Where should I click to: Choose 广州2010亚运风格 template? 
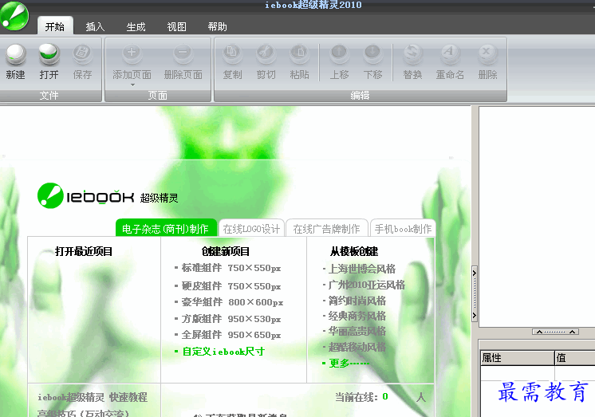pos(367,285)
